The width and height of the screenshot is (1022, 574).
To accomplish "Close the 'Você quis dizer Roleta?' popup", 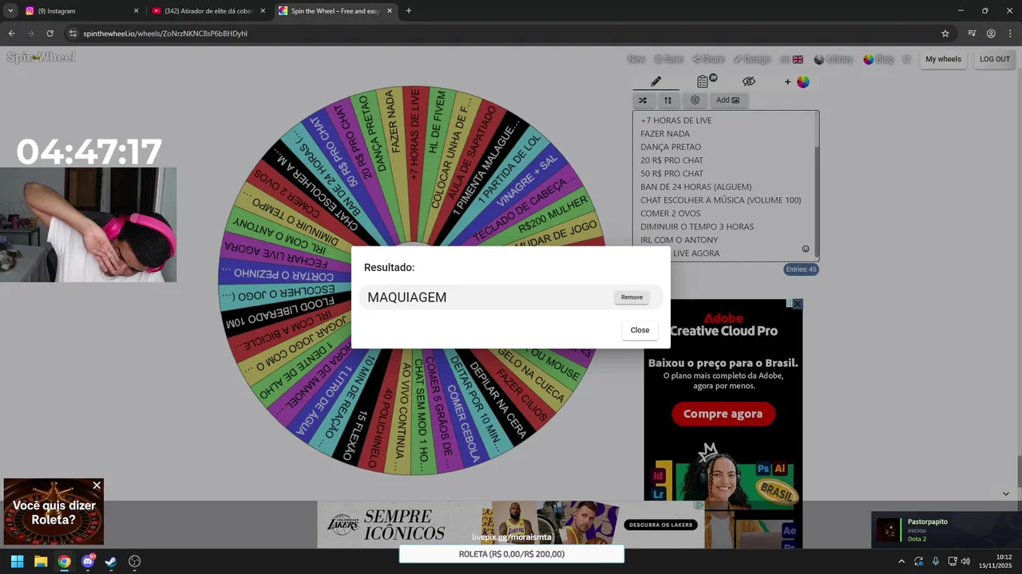I will coord(97,486).
